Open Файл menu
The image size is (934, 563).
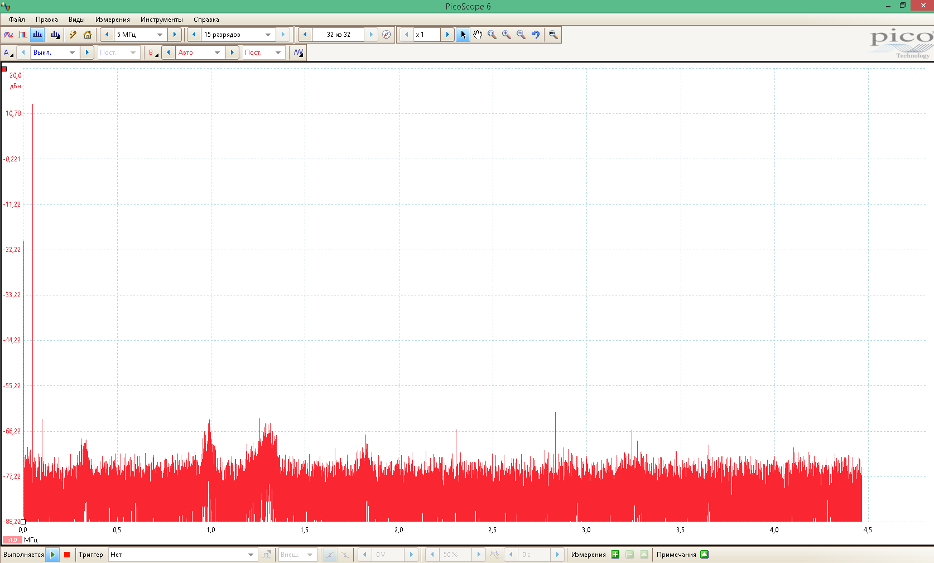(17, 20)
